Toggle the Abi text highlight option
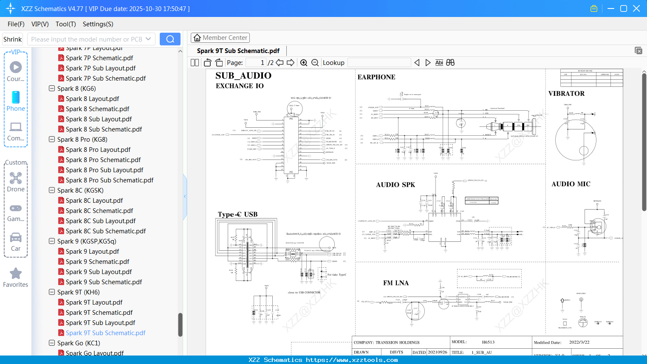The height and width of the screenshot is (364, 647). (x=439, y=62)
